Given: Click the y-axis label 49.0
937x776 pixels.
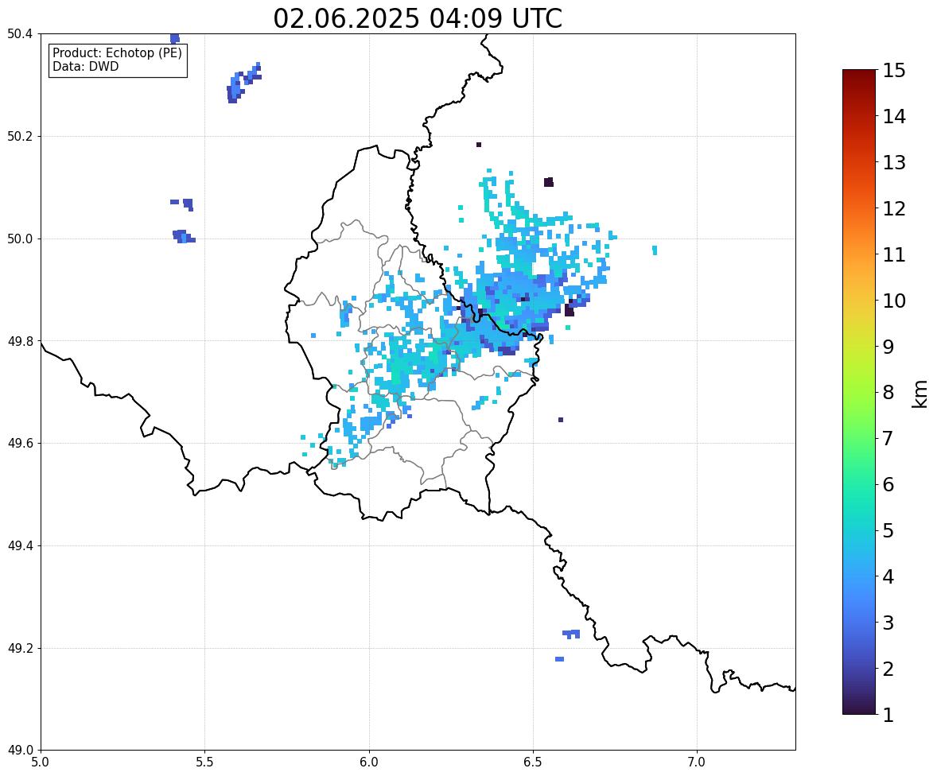Looking at the screenshot, I should point(20,751).
